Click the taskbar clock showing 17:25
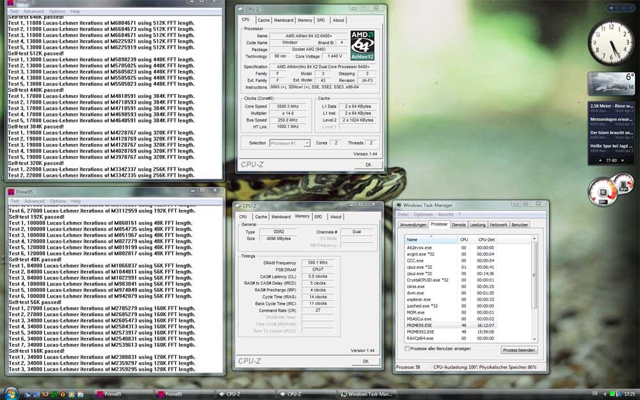The height and width of the screenshot is (400, 640). click(630, 394)
